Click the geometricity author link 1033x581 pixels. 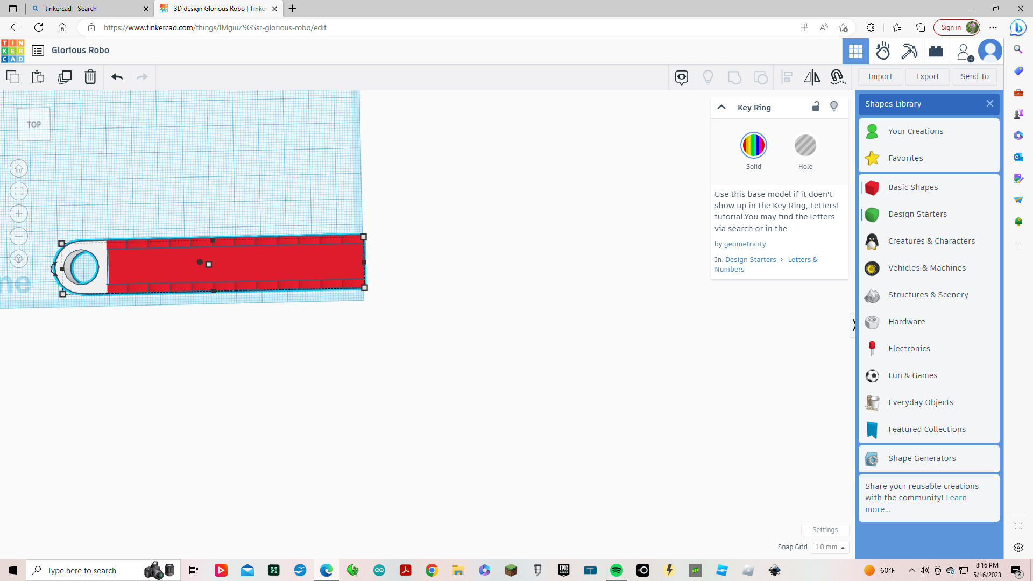click(745, 244)
